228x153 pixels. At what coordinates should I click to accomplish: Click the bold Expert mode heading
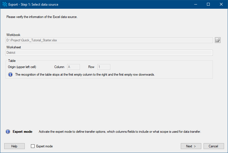(x=22, y=132)
